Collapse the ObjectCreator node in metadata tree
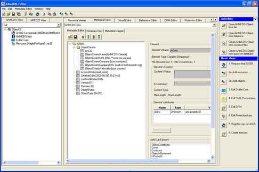The height and width of the screenshot is (172, 259). point(74,47)
